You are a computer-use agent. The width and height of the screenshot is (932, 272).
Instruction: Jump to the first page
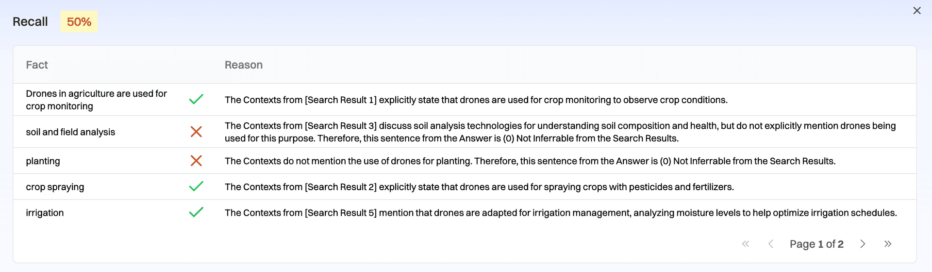[746, 244]
